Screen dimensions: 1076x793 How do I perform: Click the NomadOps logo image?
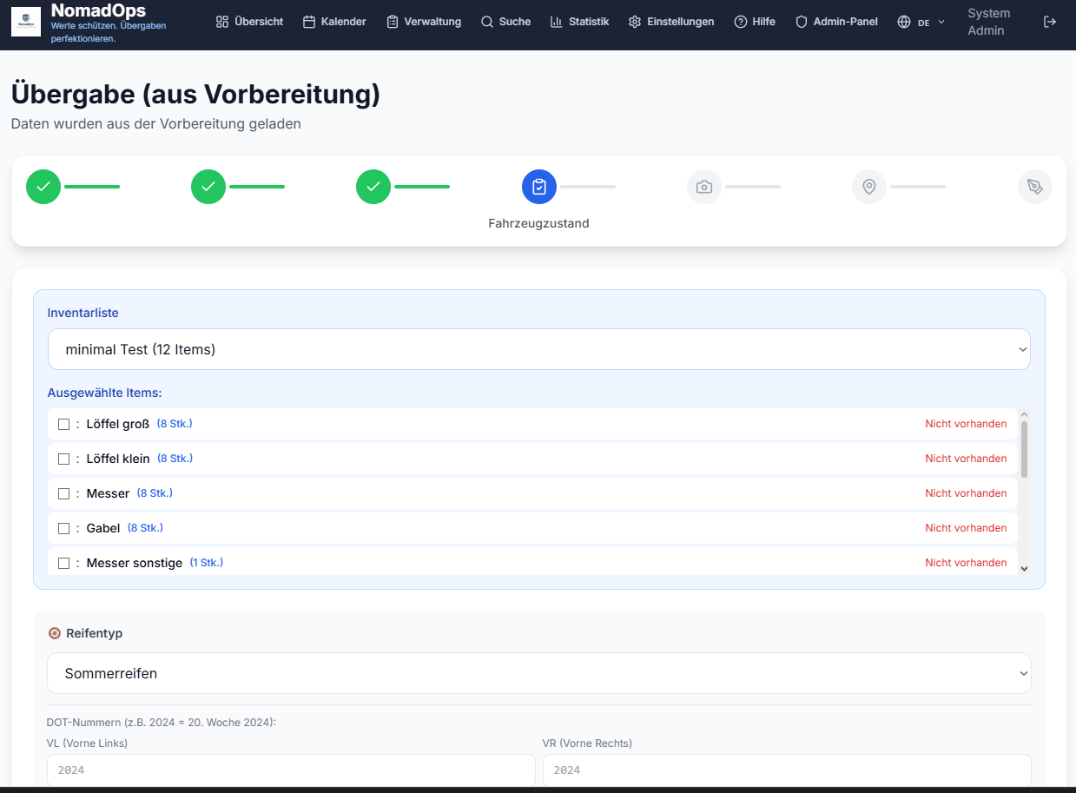click(26, 22)
